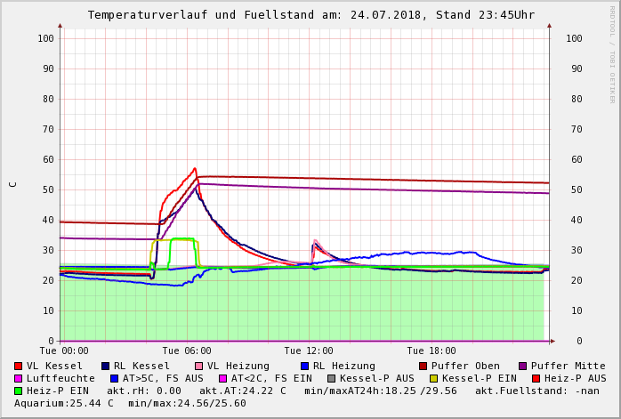The image size is (621, 419).
Task: Click the 'akt.rH: 0.00' value
Action: point(144,391)
